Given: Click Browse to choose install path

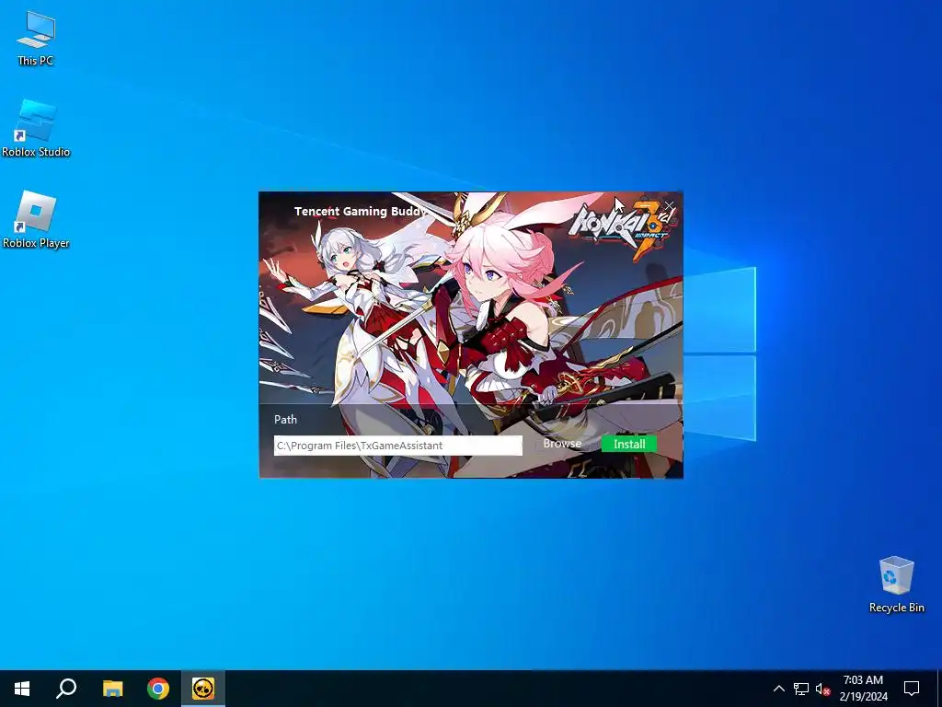Looking at the screenshot, I should coord(562,443).
